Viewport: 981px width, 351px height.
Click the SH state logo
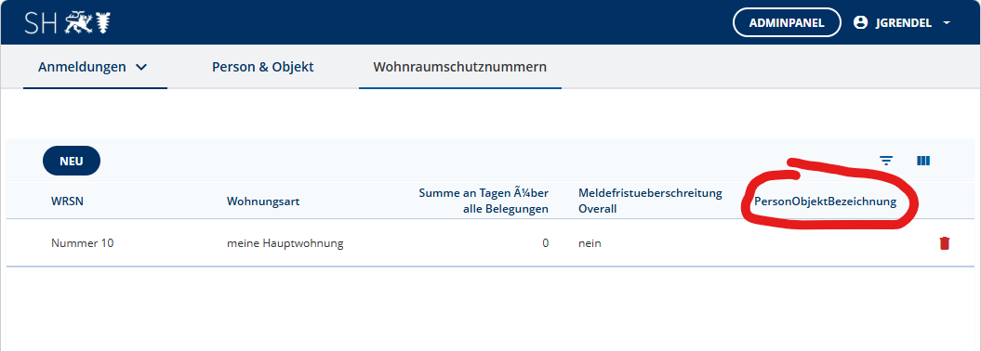pos(68,23)
